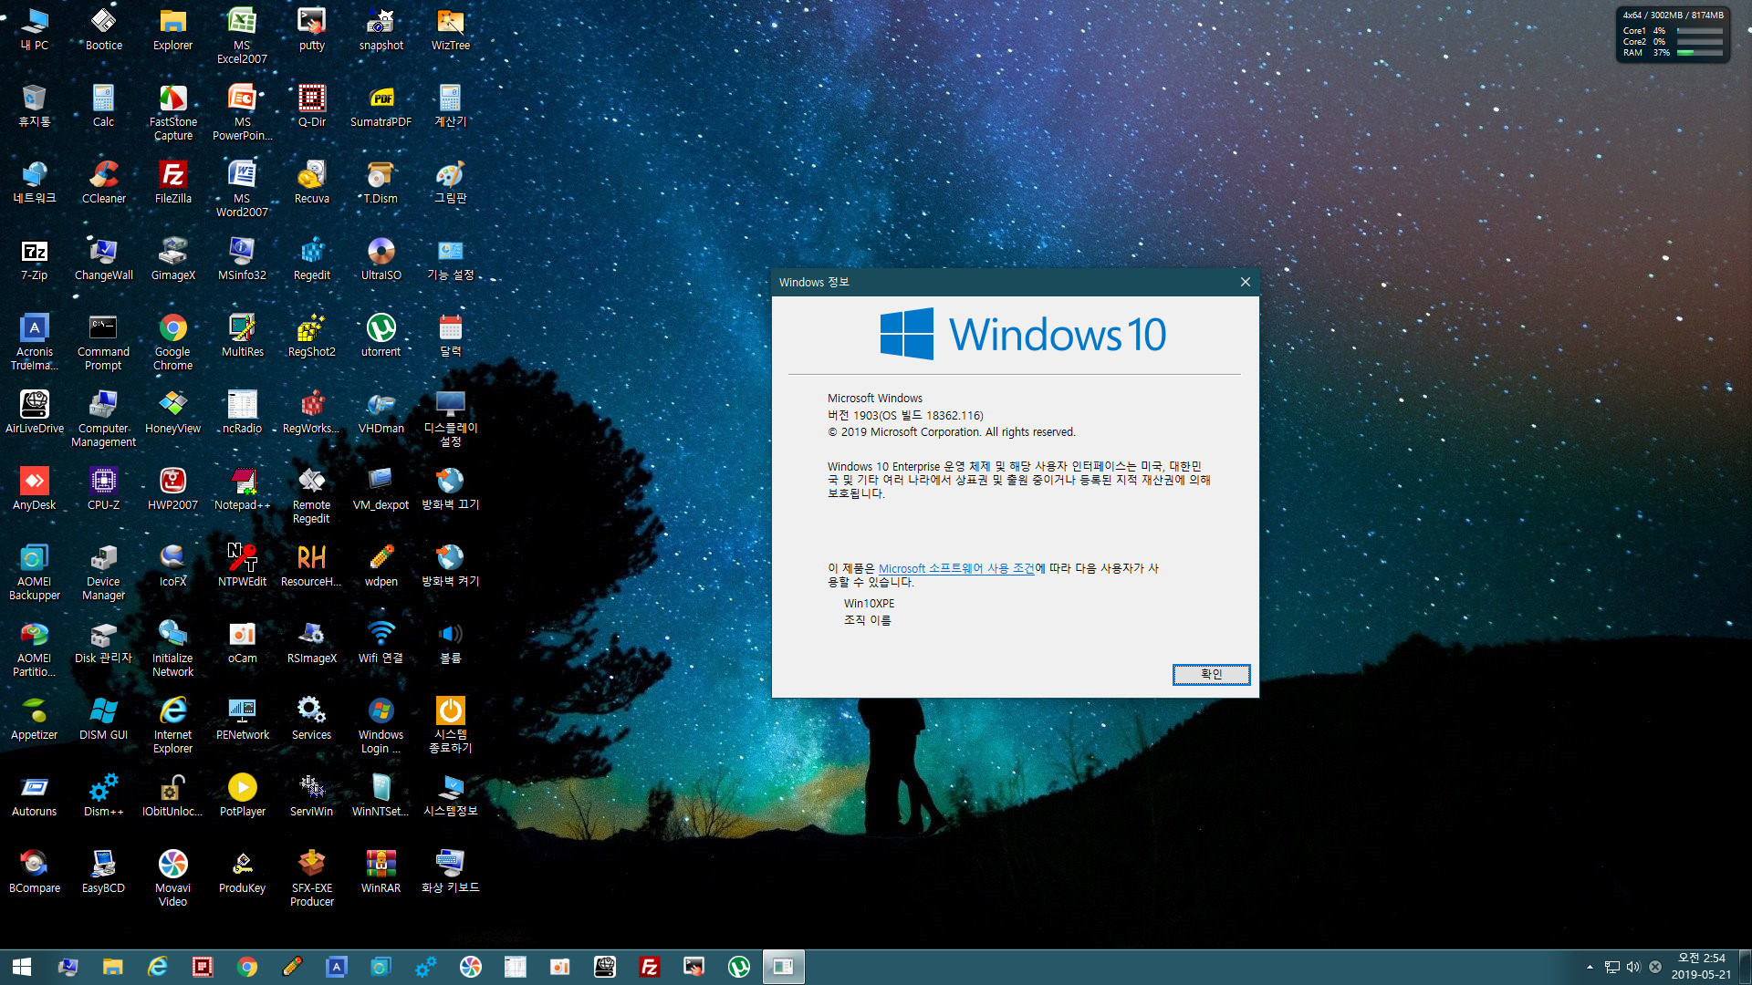
Task: Click the CPU/RAM monitor widget
Action: point(1673,35)
